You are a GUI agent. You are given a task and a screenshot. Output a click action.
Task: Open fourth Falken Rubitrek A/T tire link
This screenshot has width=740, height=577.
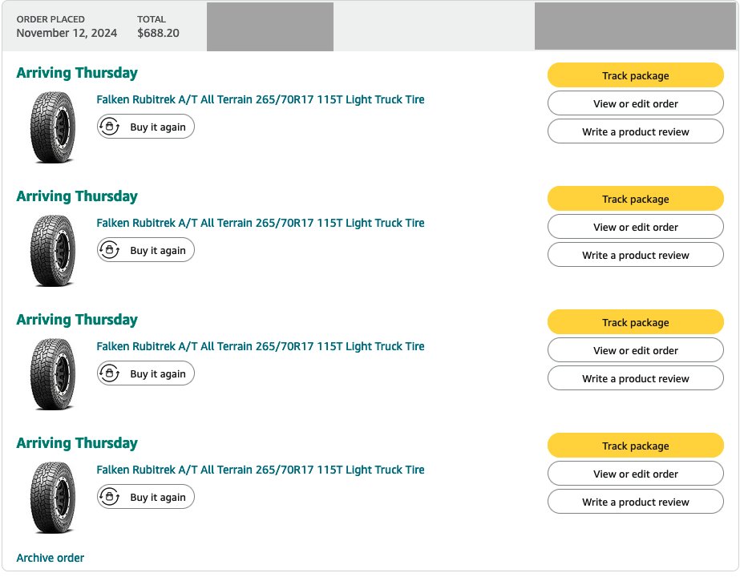point(260,470)
